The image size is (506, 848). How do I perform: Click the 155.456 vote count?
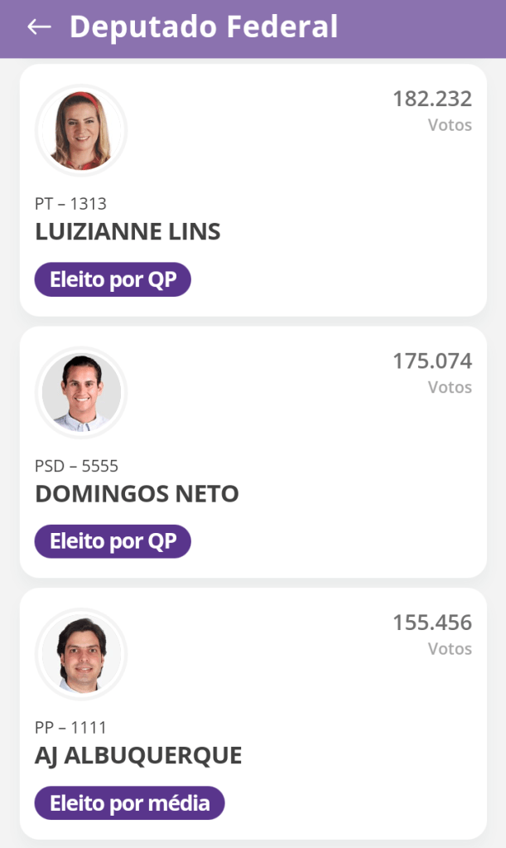point(431,623)
